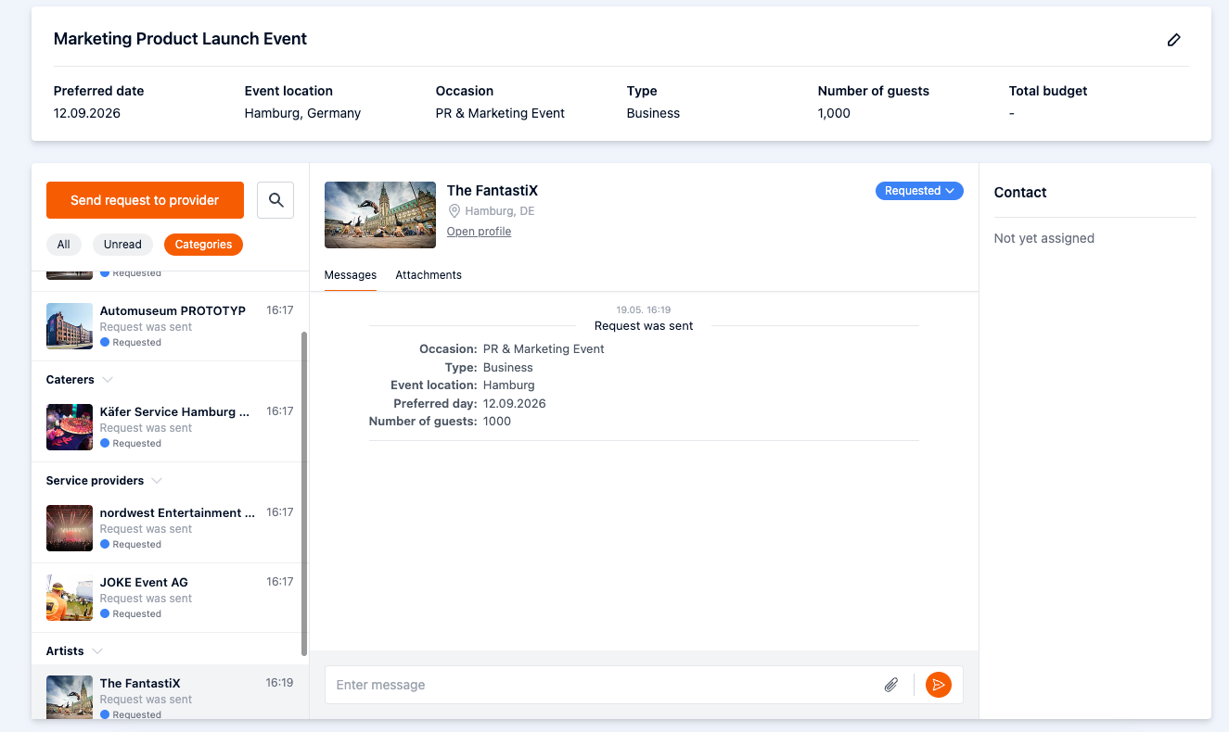Select the Unread filter chip

pos(122,245)
